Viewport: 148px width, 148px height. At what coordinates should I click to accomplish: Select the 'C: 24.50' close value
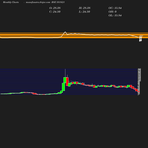(x=55, y=12)
